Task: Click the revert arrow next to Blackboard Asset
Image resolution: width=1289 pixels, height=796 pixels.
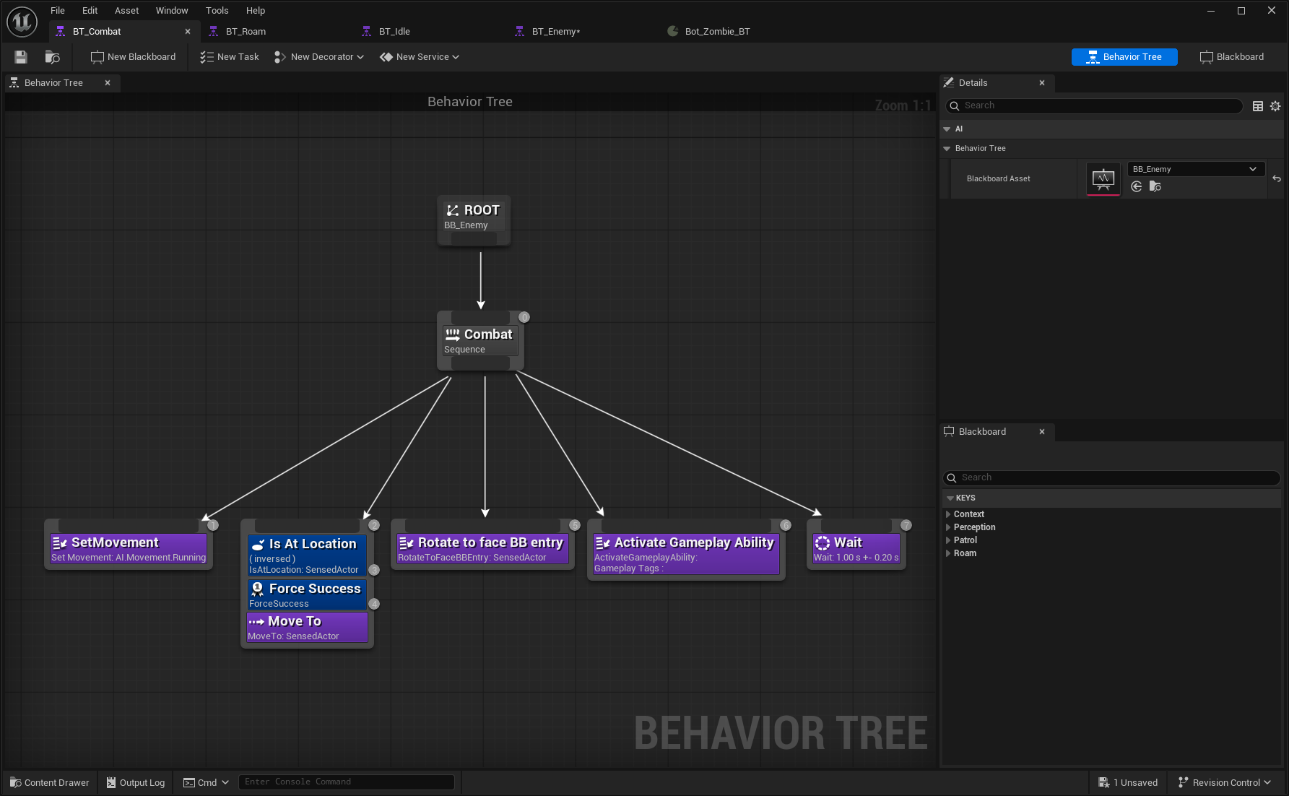Action: pyautogui.click(x=1277, y=178)
